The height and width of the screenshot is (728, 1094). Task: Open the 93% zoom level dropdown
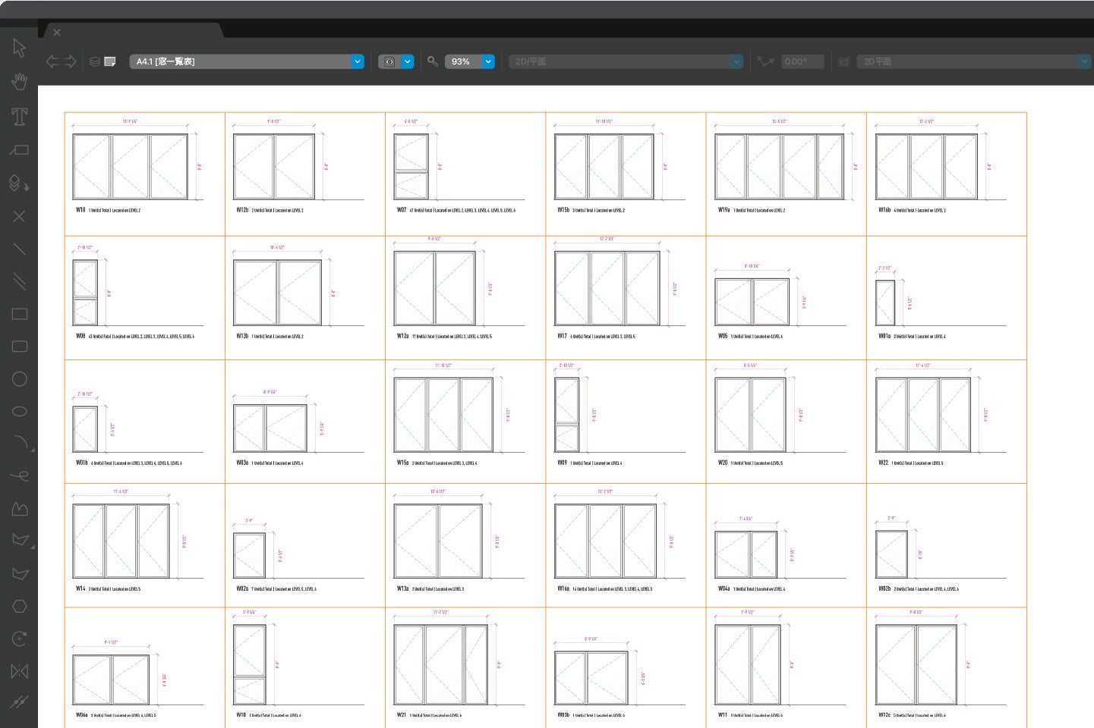(x=469, y=61)
